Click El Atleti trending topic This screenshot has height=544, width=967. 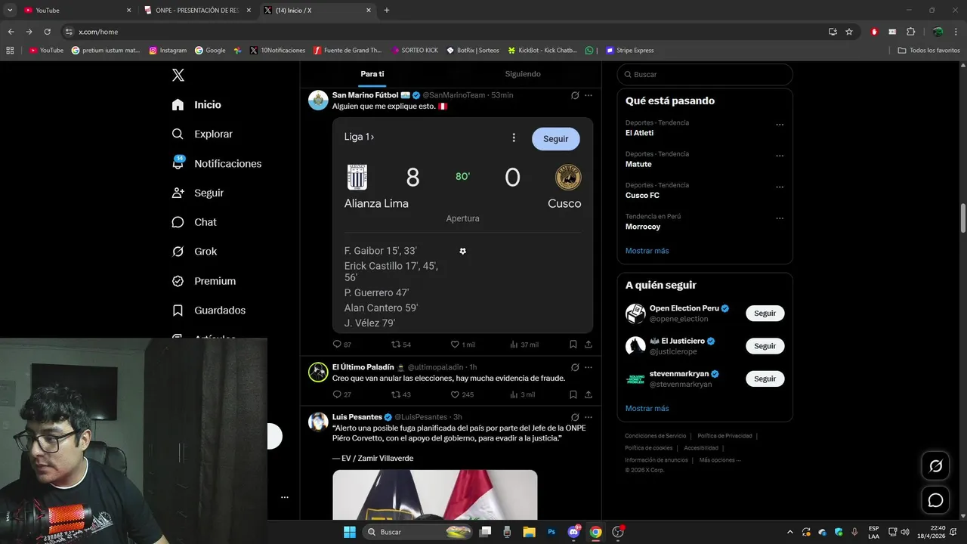coord(639,133)
